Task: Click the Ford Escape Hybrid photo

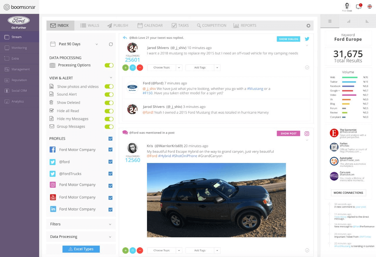Action: [x=216, y=200]
